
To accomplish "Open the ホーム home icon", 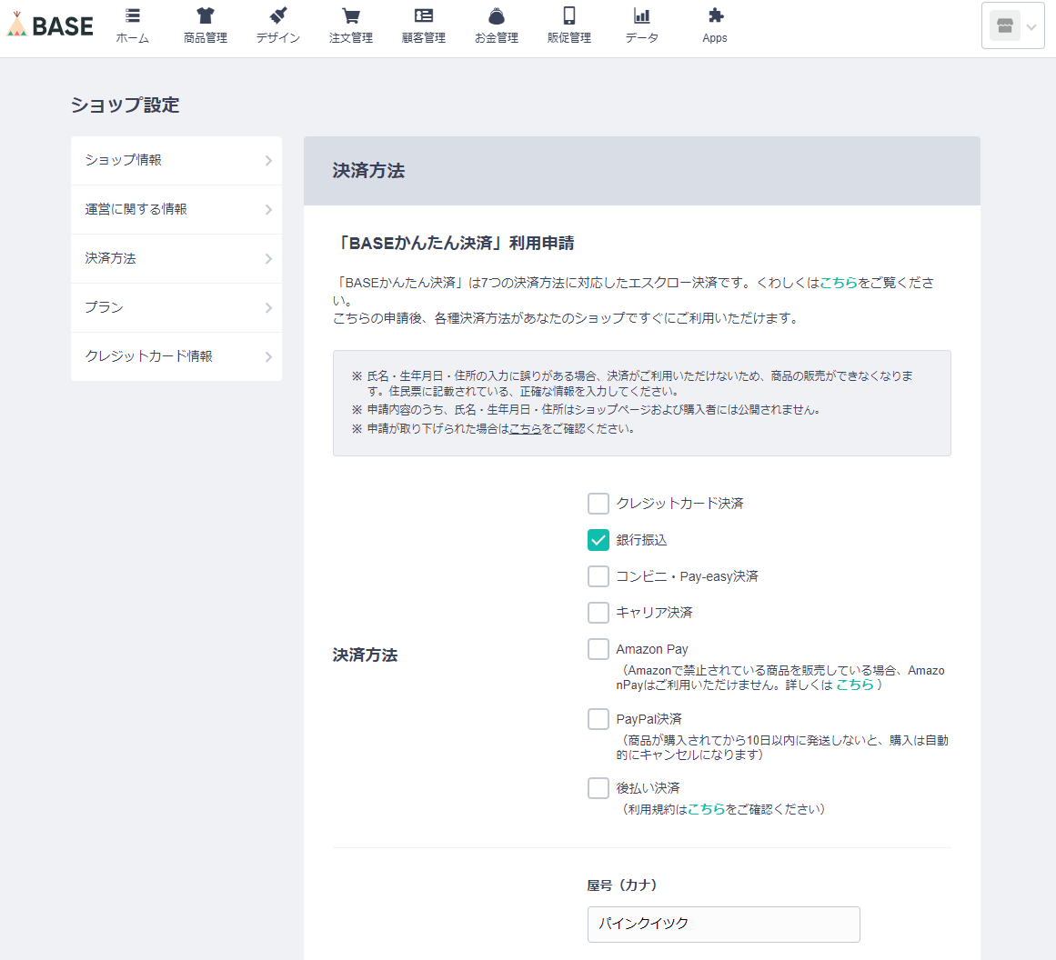I will [133, 16].
